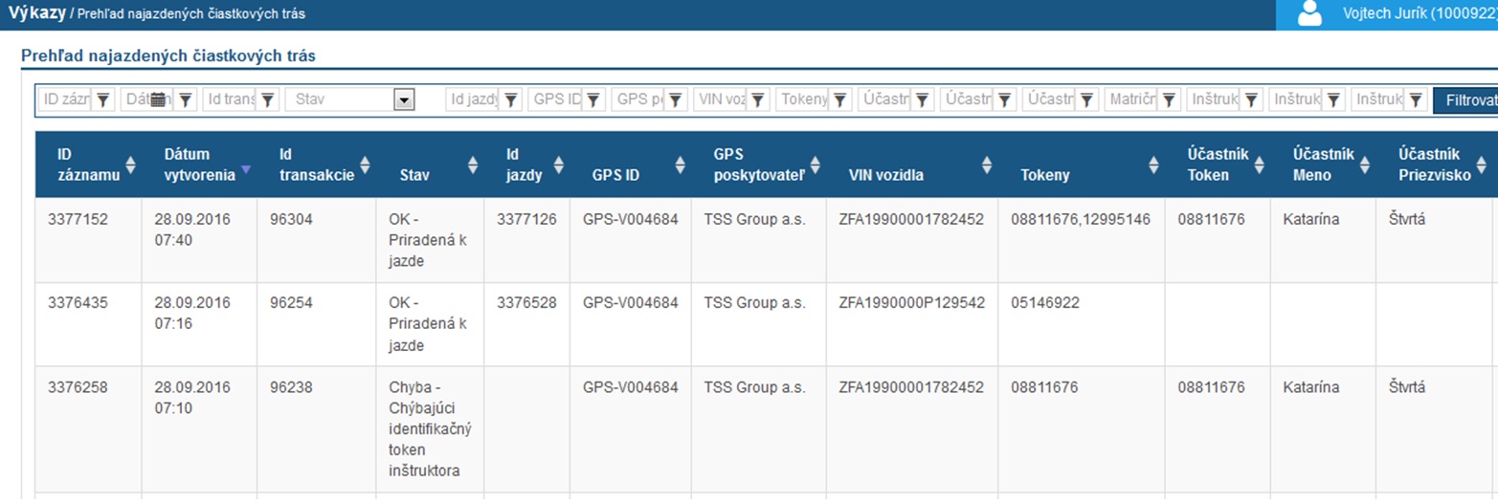Sort table by ID záznamu column arrows
The width and height of the screenshot is (1498, 504).
click(x=131, y=164)
